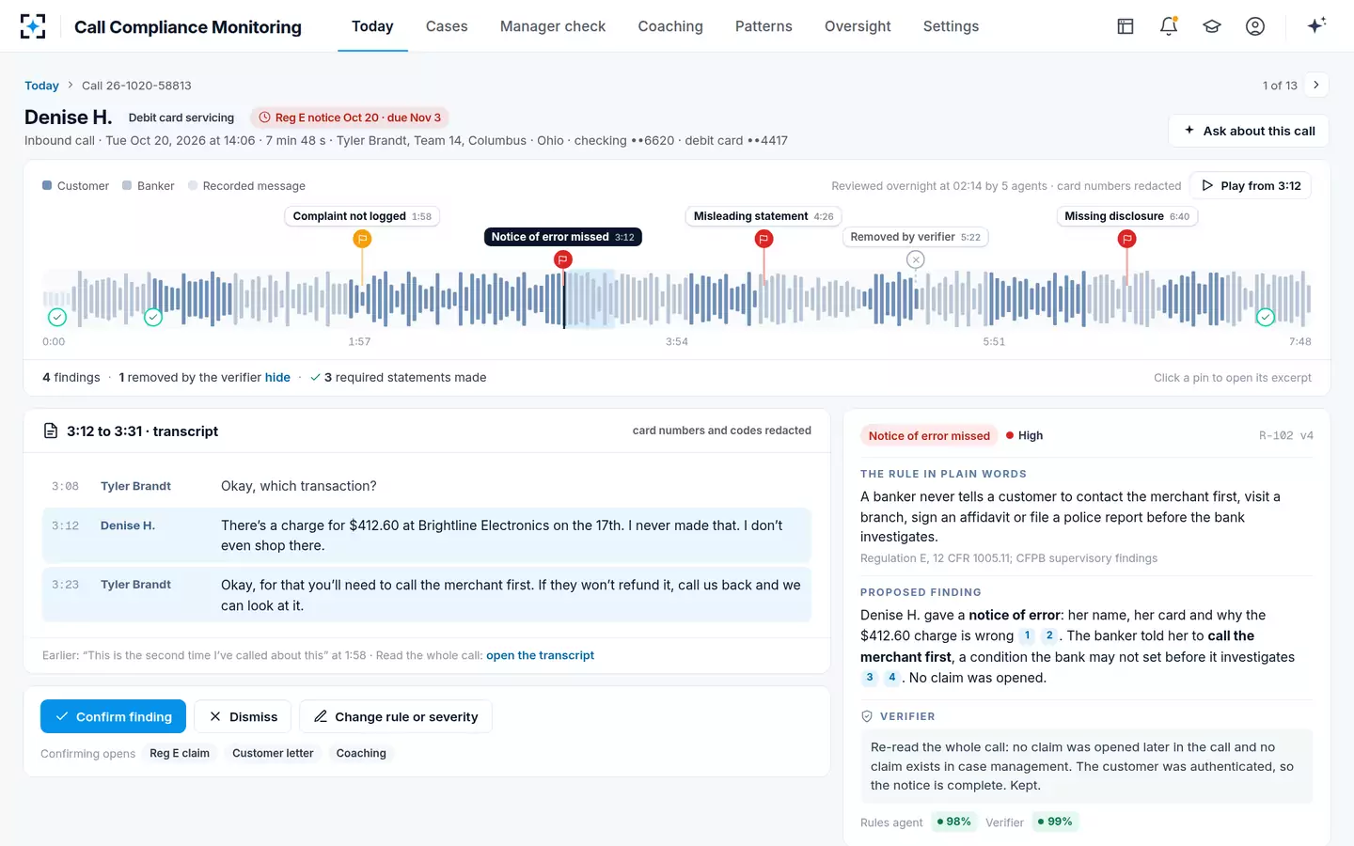Click the graduation cap training icon
Viewport: 1354px width, 846px height.
click(1212, 26)
